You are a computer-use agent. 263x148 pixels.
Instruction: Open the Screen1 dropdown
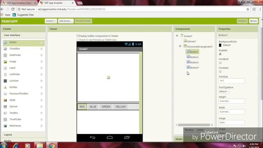51,21
